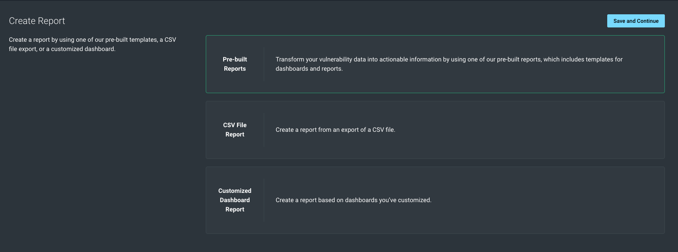Click the Save and Continue button
The image size is (678, 252).
pos(635,21)
